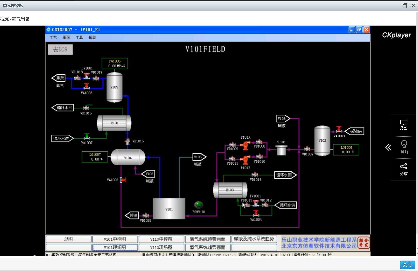
Task: Click valve VD1028 by the drain outlet
Action: coord(146,215)
